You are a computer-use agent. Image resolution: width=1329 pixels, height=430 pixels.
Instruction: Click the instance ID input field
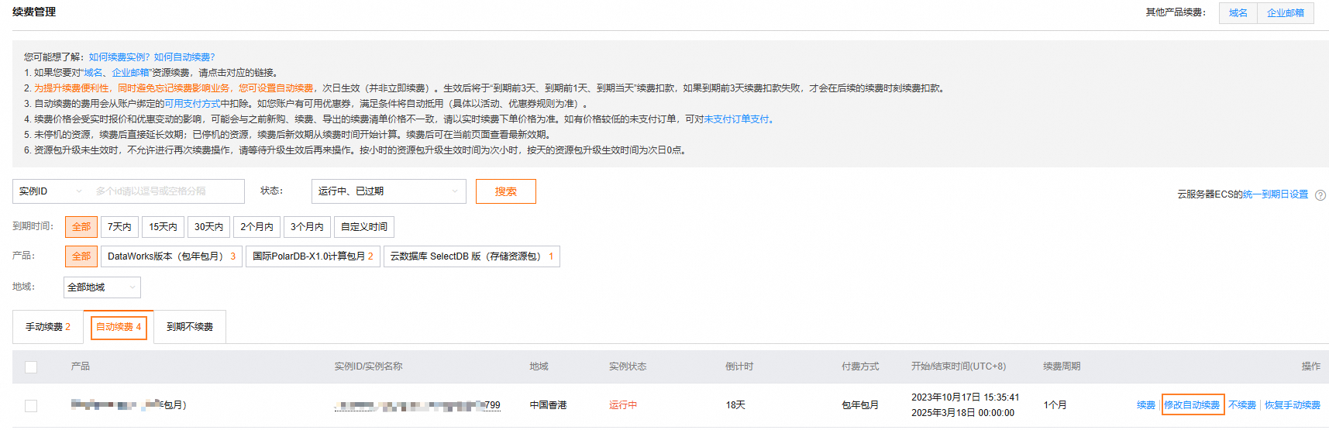click(167, 191)
